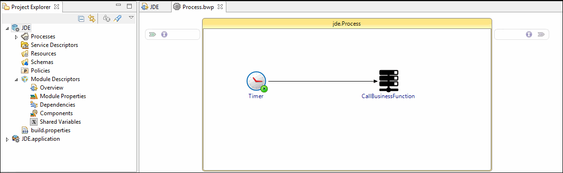
Task: Click the JDE.application project icon
Action: click(x=16, y=139)
